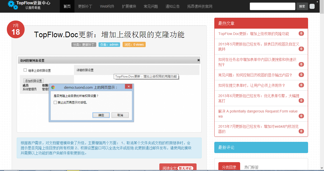Open 常见问题 in the navigation bar
324x171 pixels.
point(151,6)
